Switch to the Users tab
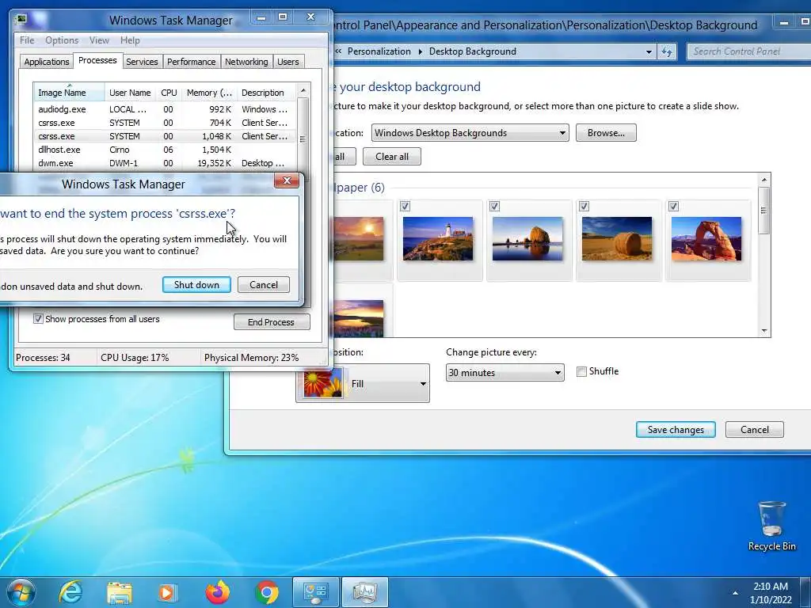The height and width of the screenshot is (608, 811). click(x=287, y=62)
